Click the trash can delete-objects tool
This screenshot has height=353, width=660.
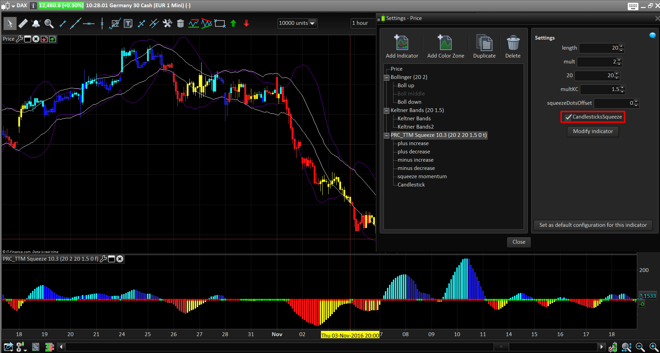(x=180, y=23)
